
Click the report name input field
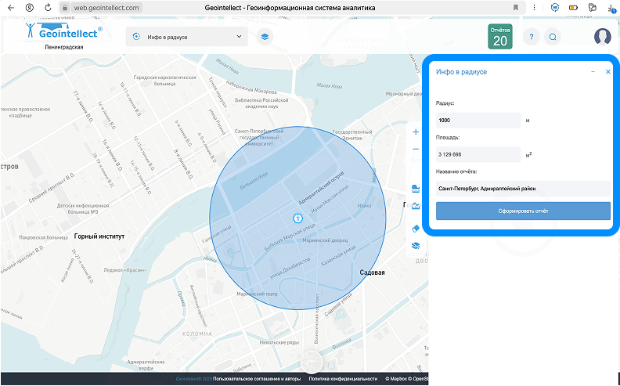click(523, 189)
